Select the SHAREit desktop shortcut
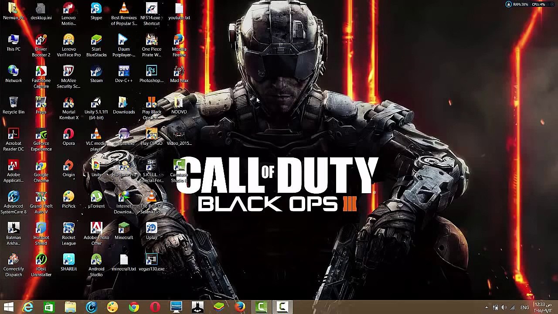The image size is (558, 314). click(68, 263)
